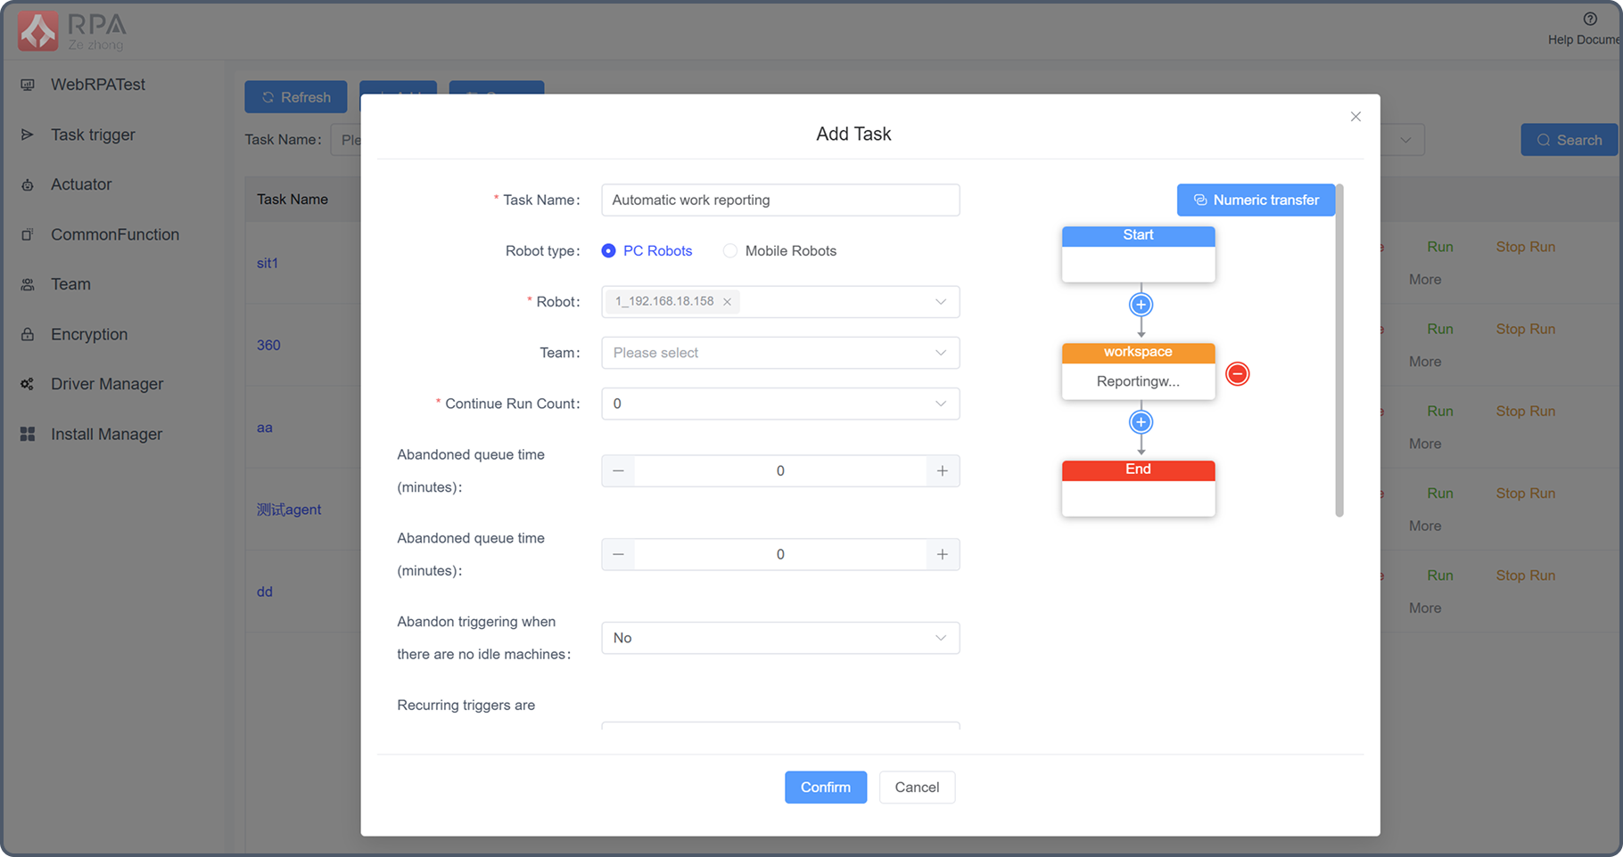The height and width of the screenshot is (857, 1623).
Task: Click More for the aa task
Action: 1425,444
